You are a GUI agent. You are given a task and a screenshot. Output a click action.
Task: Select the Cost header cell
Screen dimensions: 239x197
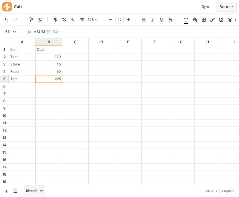click(49, 50)
